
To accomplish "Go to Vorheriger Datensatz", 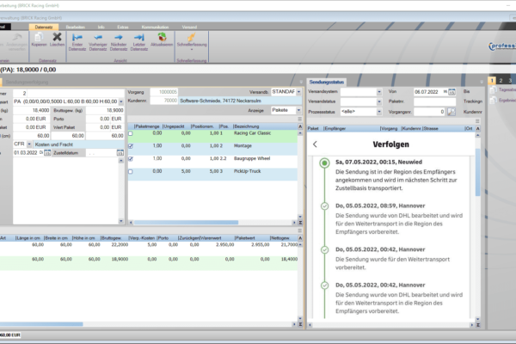I will point(98,40).
